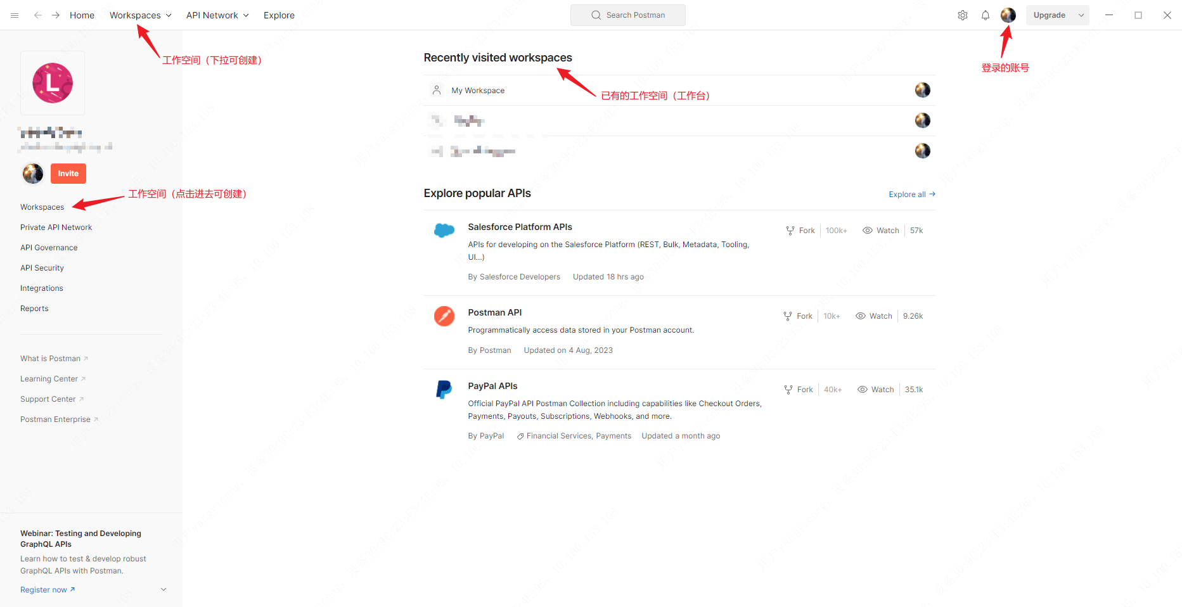The height and width of the screenshot is (607, 1182).
Task: Open the Learning Center link
Action: 53,379
